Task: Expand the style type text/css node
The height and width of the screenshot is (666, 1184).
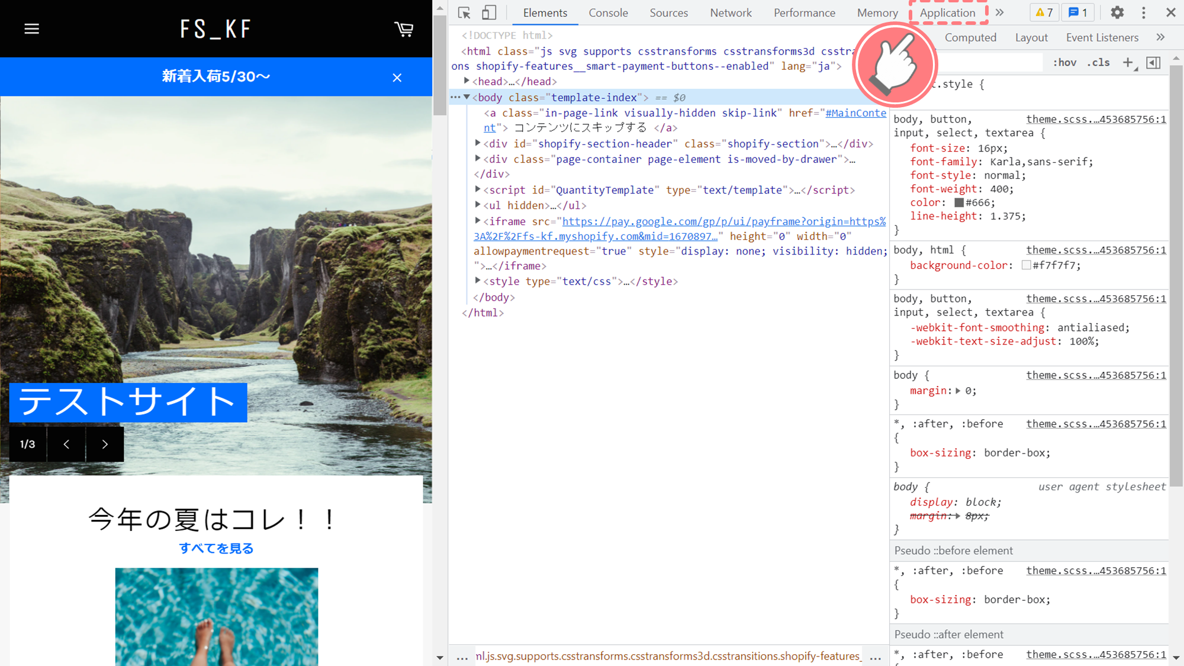Action: [x=478, y=281]
